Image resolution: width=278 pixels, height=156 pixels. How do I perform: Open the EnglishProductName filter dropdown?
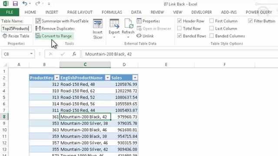[108, 78]
